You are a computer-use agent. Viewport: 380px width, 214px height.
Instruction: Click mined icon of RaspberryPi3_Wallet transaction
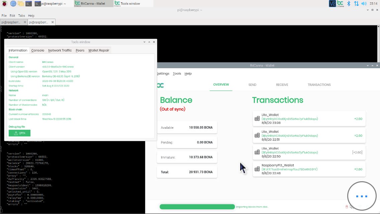point(257,169)
